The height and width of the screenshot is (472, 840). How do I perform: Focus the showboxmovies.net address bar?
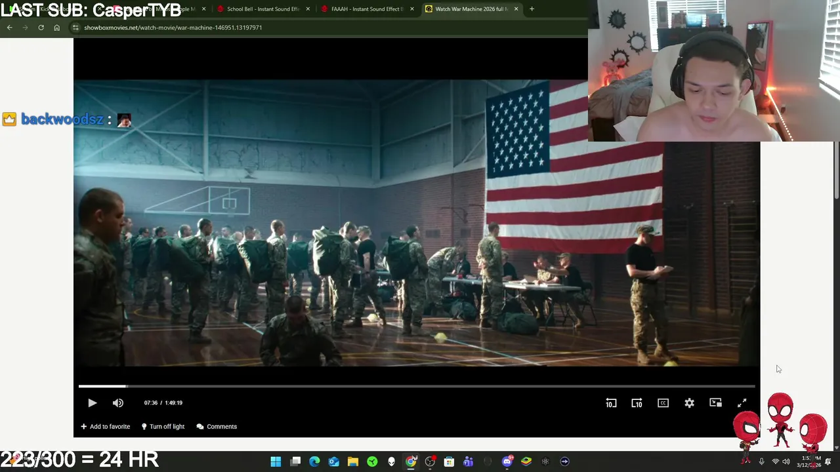click(328, 28)
